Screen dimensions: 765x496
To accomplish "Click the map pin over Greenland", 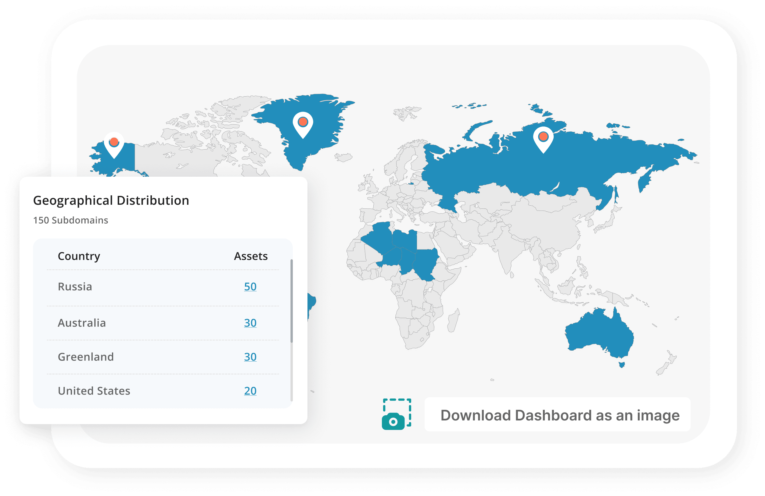I will [303, 125].
